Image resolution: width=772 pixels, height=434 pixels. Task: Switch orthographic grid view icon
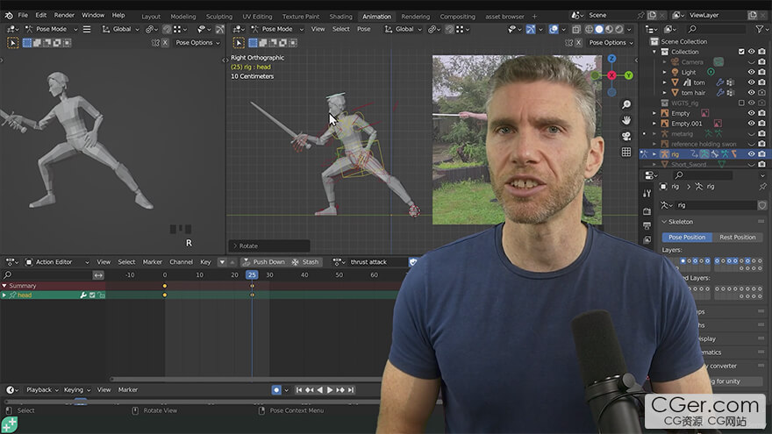[625, 152]
